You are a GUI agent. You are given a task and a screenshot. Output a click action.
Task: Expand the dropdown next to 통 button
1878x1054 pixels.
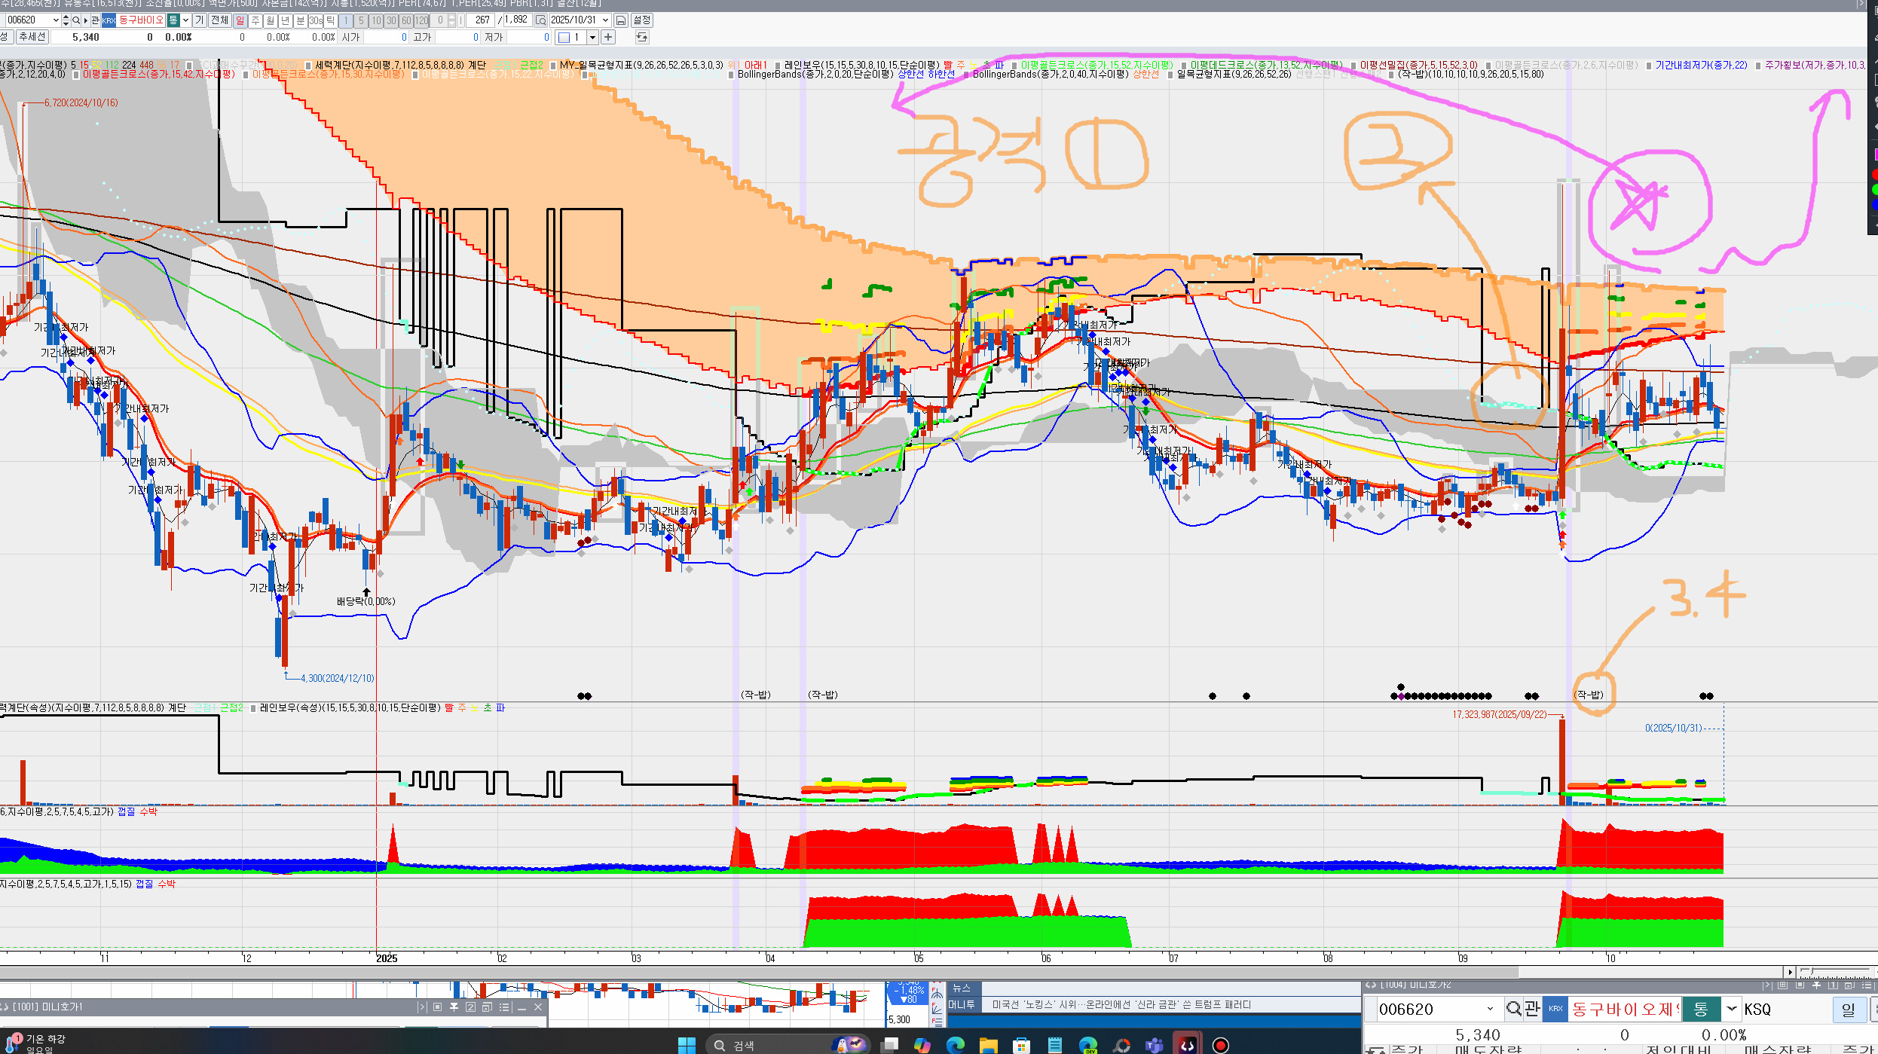tap(185, 20)
